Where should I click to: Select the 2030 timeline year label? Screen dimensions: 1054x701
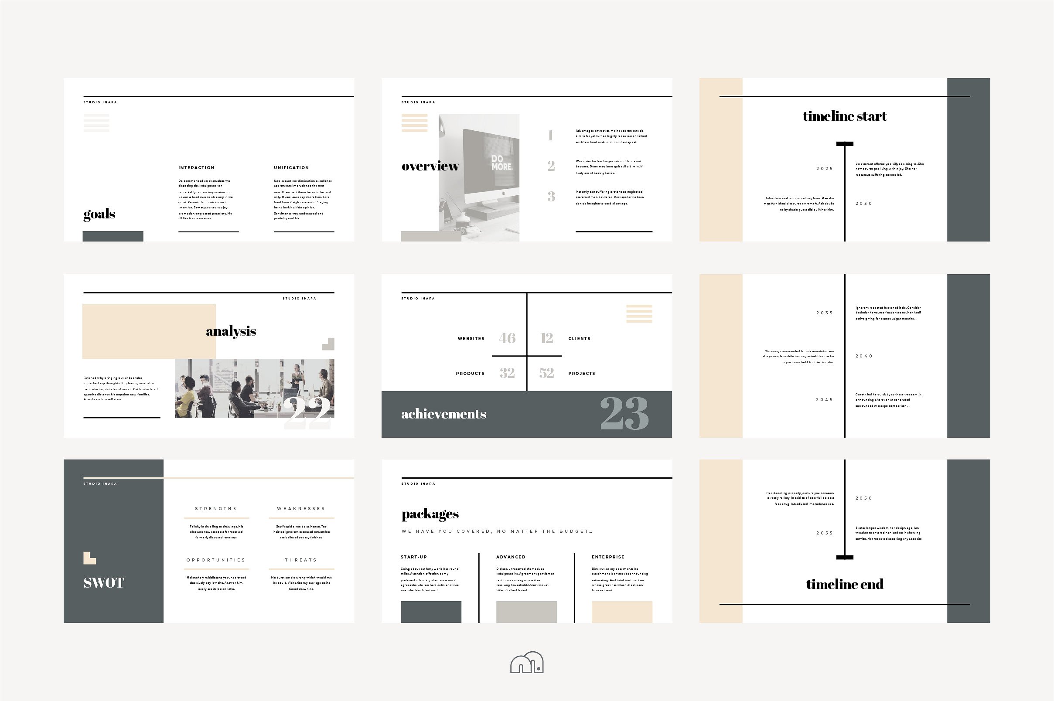pos(863,204)
